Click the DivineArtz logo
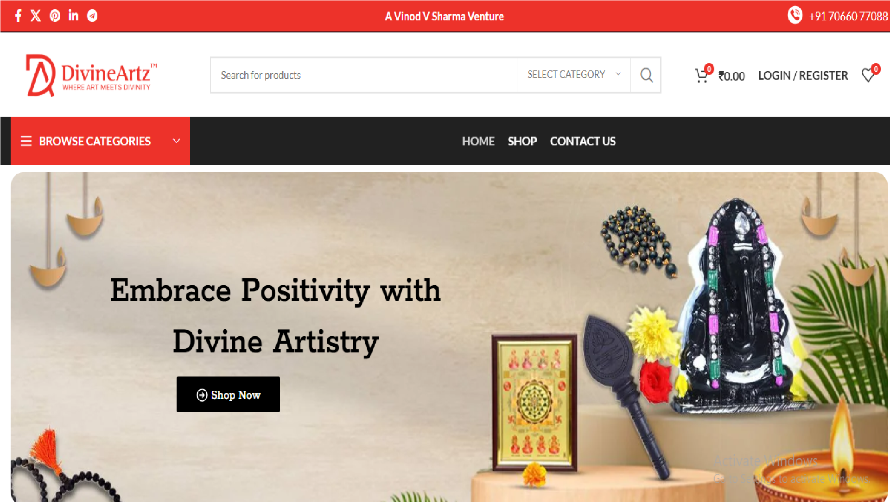The image size is (890, 502). 91,75
